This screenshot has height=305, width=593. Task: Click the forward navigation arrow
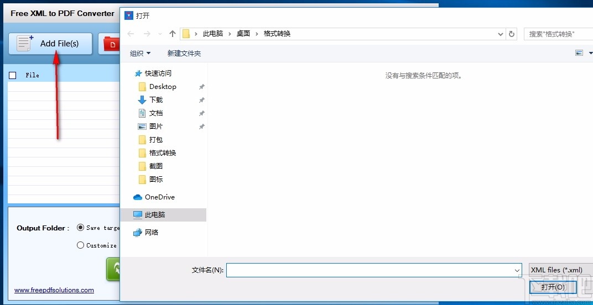(x=147, y=34)
